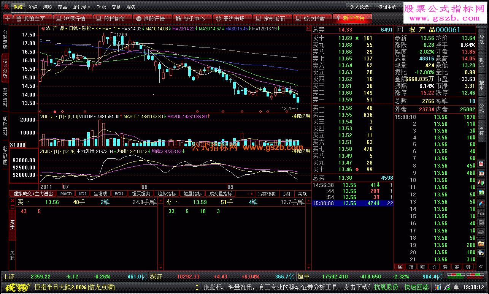Open the 沪深 menu
Screen dimensions: 489x294
[x=33, y=7]
